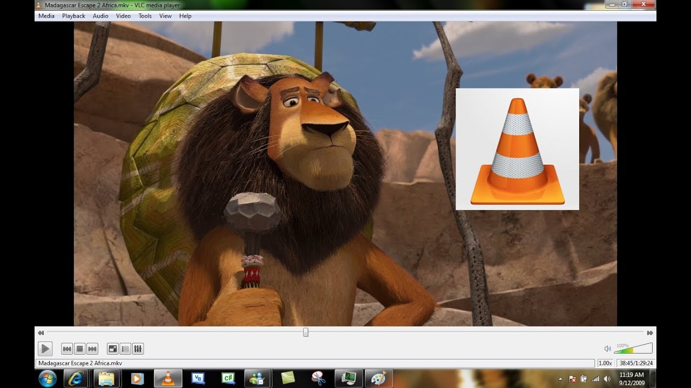Show the playlist panel
Viewport: 691px width, 388px height.
click(x=125, y=349)
